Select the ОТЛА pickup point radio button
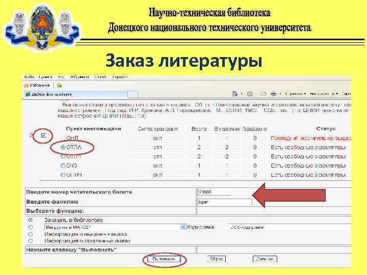The image size is (367, 275). (63, 147)
